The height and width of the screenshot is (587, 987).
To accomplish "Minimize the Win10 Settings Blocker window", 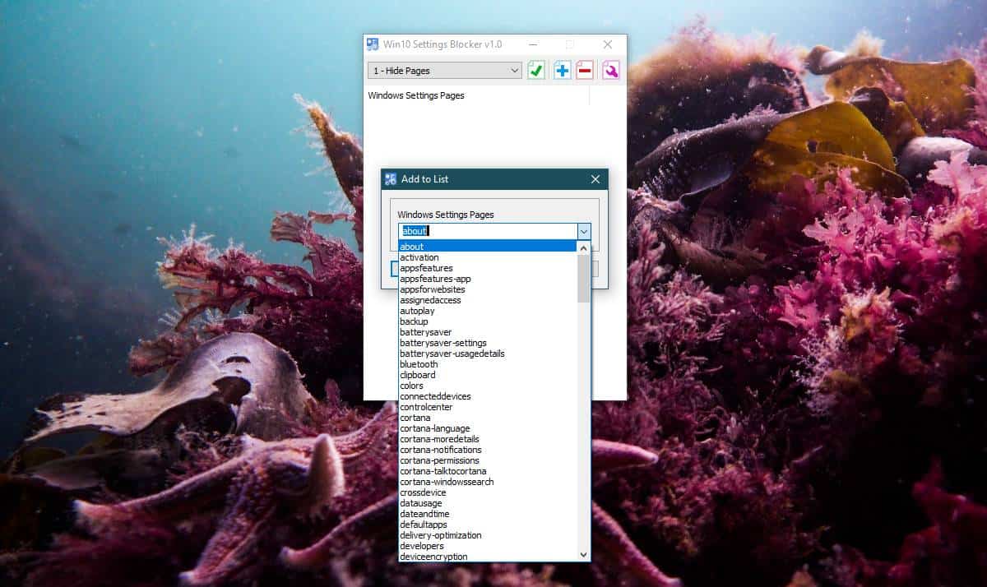I will pos(533,44).
